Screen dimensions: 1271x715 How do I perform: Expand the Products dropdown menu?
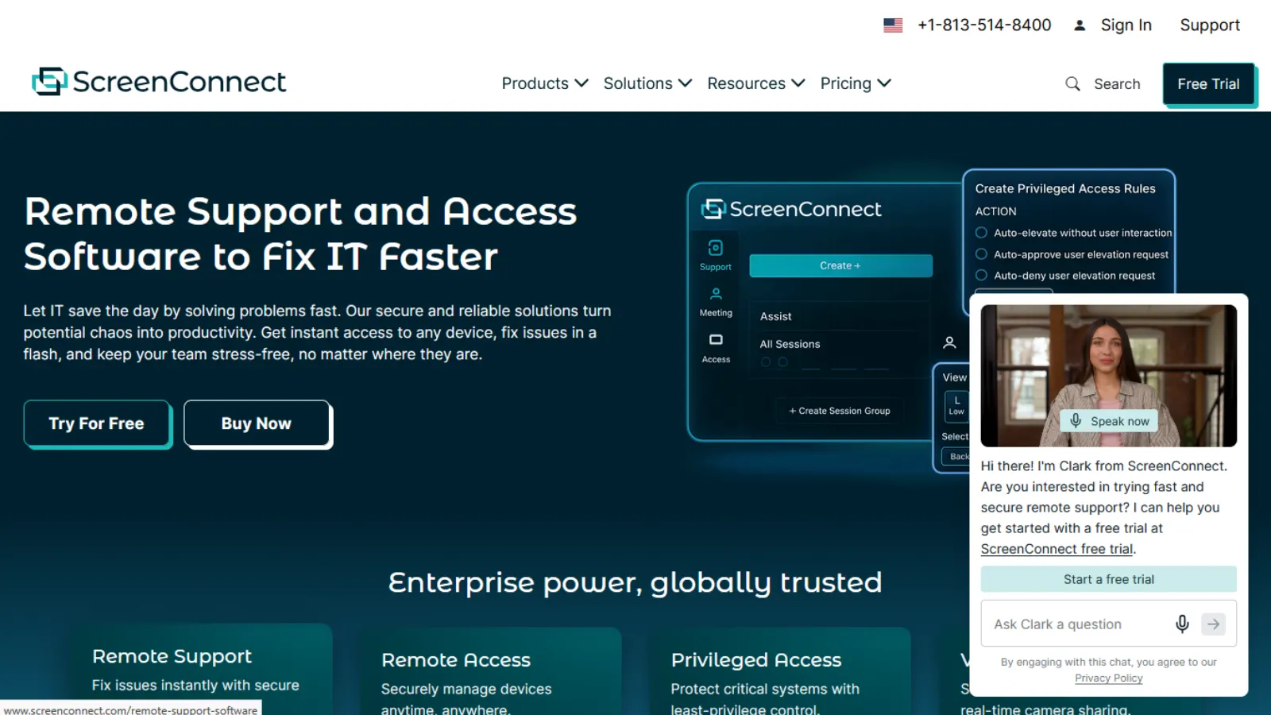click(545, 83)
